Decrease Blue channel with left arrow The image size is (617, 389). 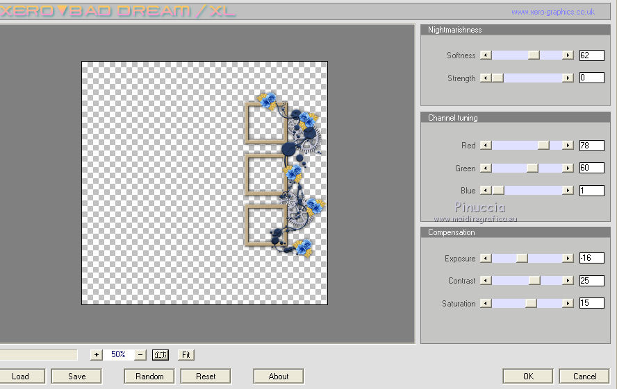[x=486, y=191]
